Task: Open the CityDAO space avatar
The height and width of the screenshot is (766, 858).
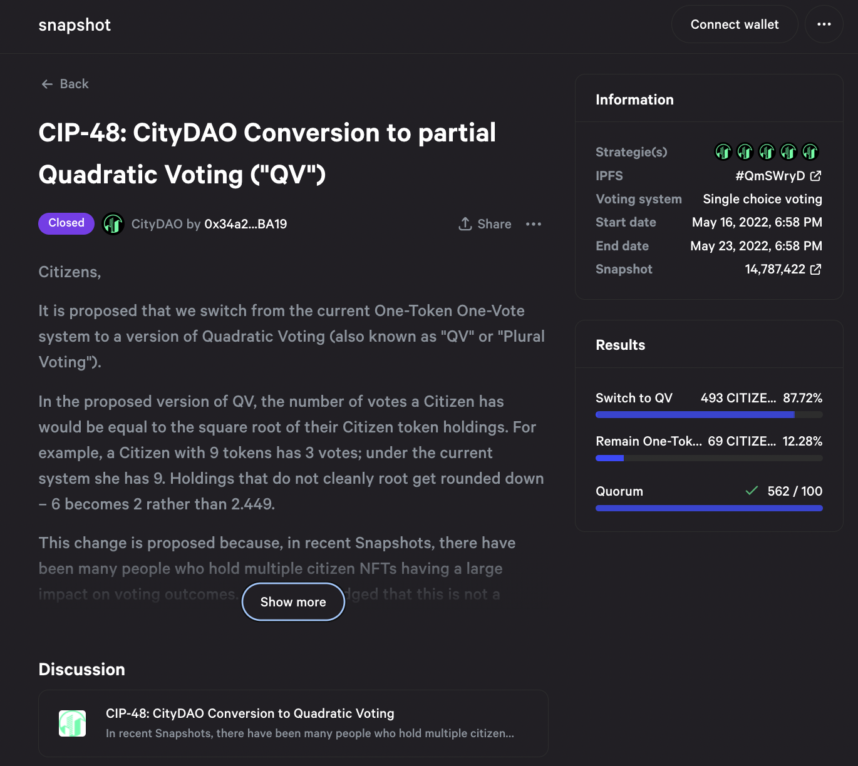Action: (113, 224)
